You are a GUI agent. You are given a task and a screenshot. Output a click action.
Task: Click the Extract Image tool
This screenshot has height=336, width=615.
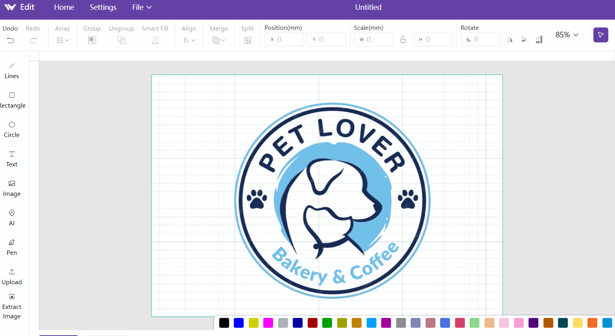pos(12,307)
